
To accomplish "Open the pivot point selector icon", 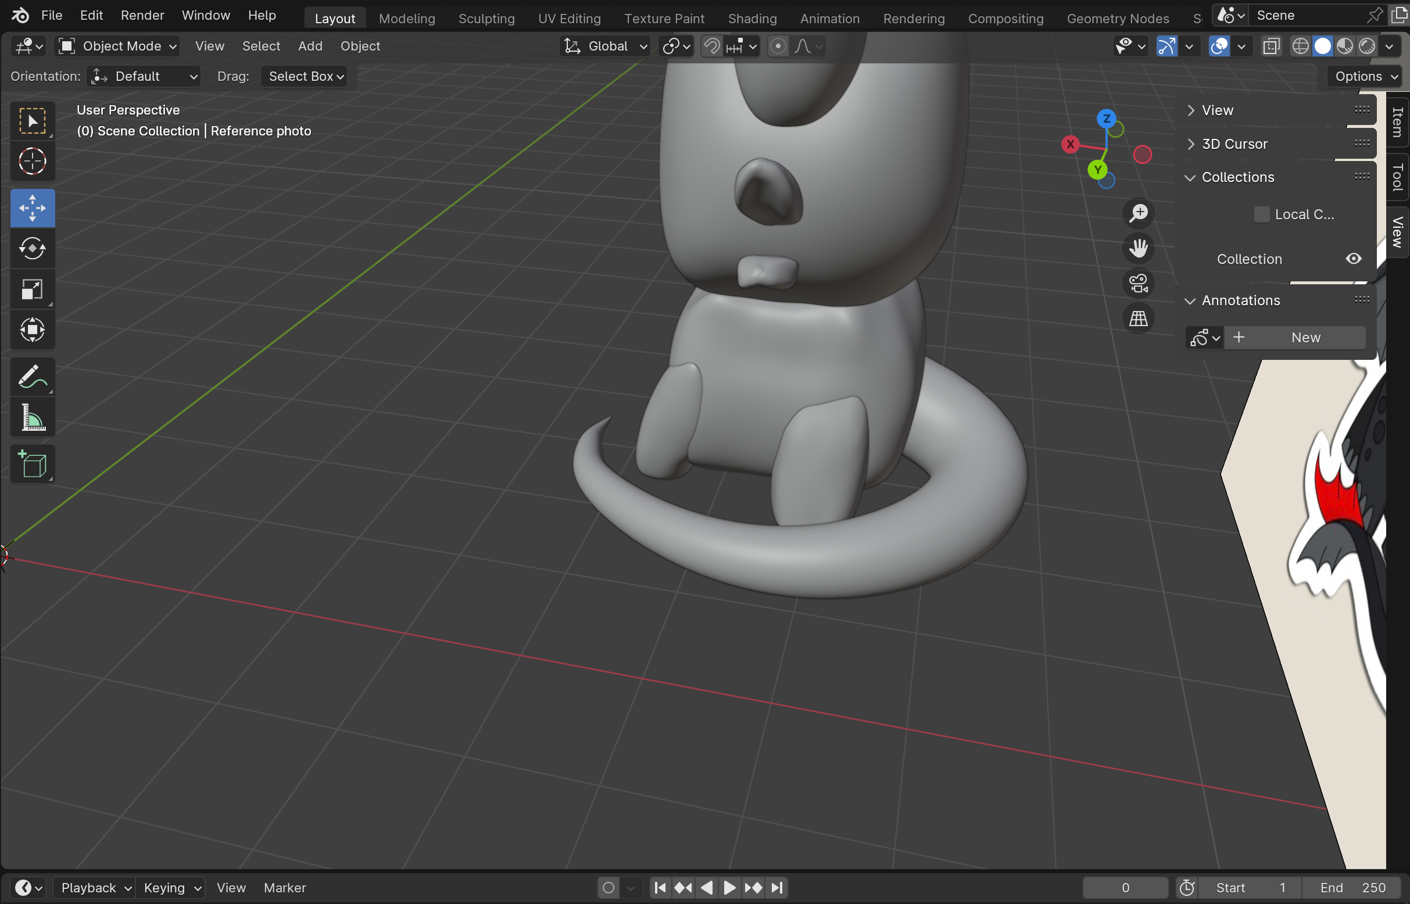I will click(677, 46).
